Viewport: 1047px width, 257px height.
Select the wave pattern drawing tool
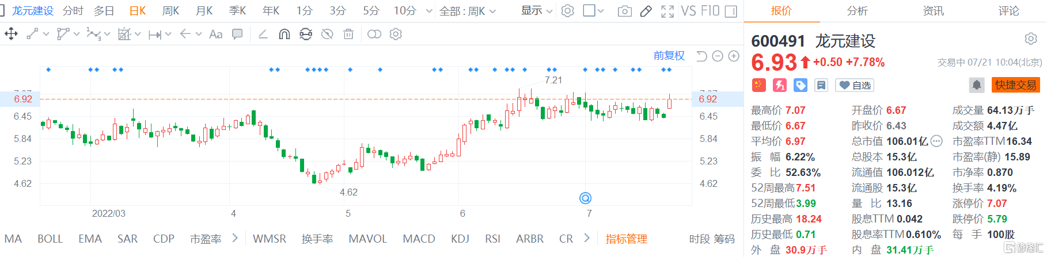[x=93, y=34]
